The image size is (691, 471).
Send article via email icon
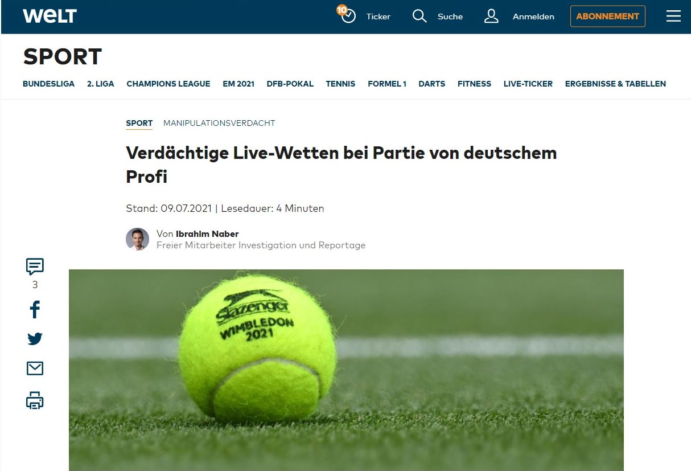(x=35, y=369)
